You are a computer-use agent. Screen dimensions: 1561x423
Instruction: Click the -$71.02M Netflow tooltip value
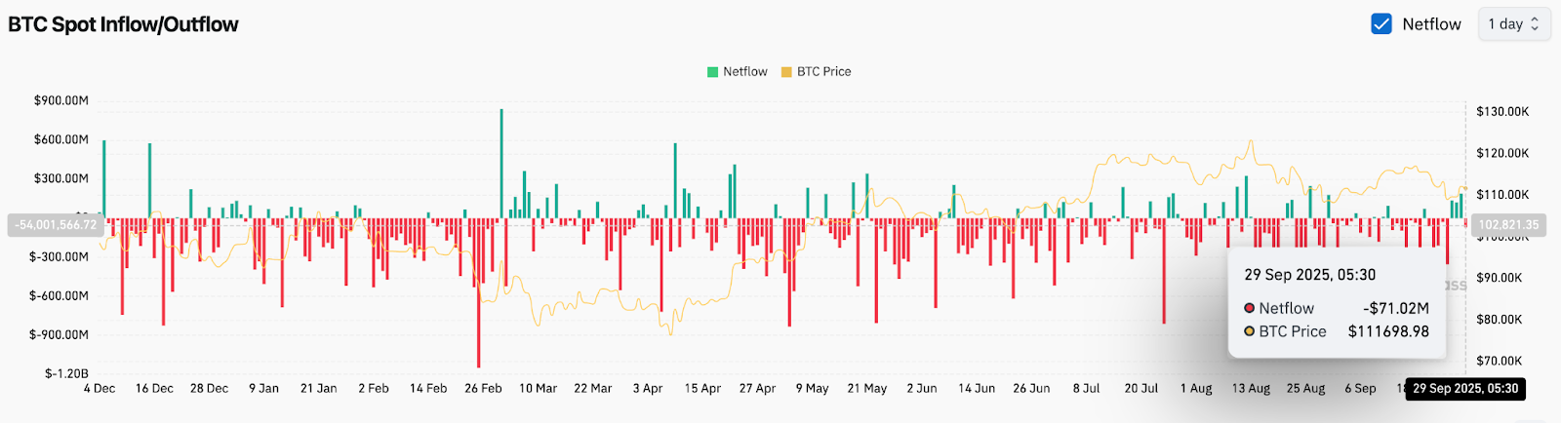[1395, 308]
